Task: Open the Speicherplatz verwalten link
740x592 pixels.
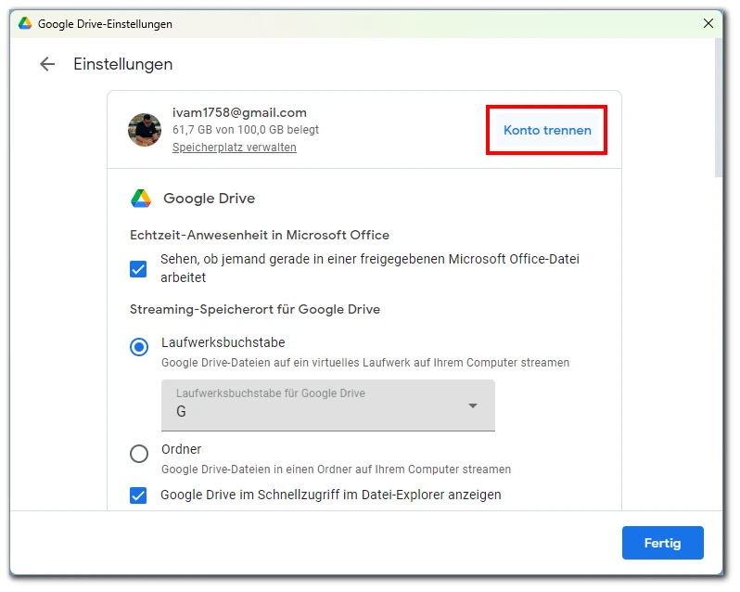Action: 234,148
